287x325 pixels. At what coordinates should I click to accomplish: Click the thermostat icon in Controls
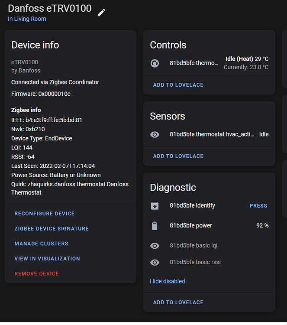click(155, 63)
